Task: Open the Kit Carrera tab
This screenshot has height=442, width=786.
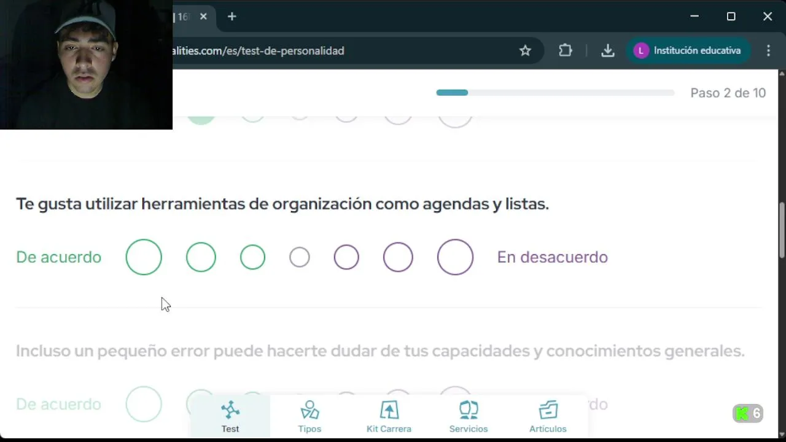Action: pos(389,417)
